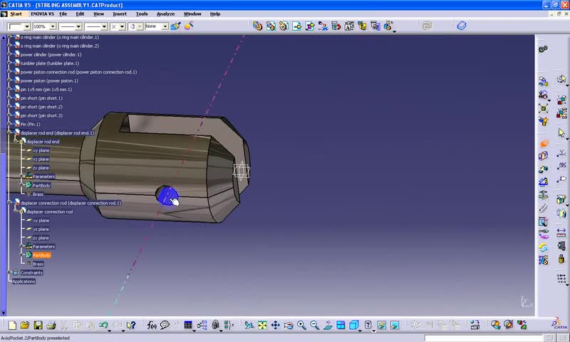Screen dimensions: 570x342
Task: Click the blue highlighted hole on the part
Action: click(166, 195)
